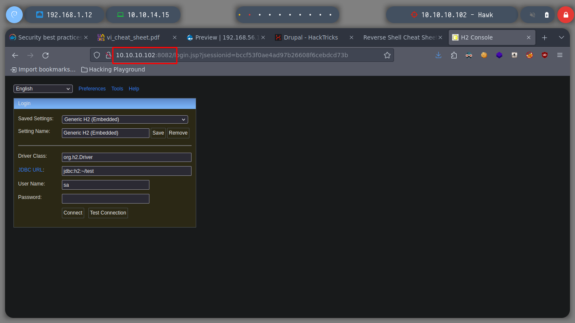Click Import bookmarks in bookmarks bar

pyautogui.click(x=43, y=69)
